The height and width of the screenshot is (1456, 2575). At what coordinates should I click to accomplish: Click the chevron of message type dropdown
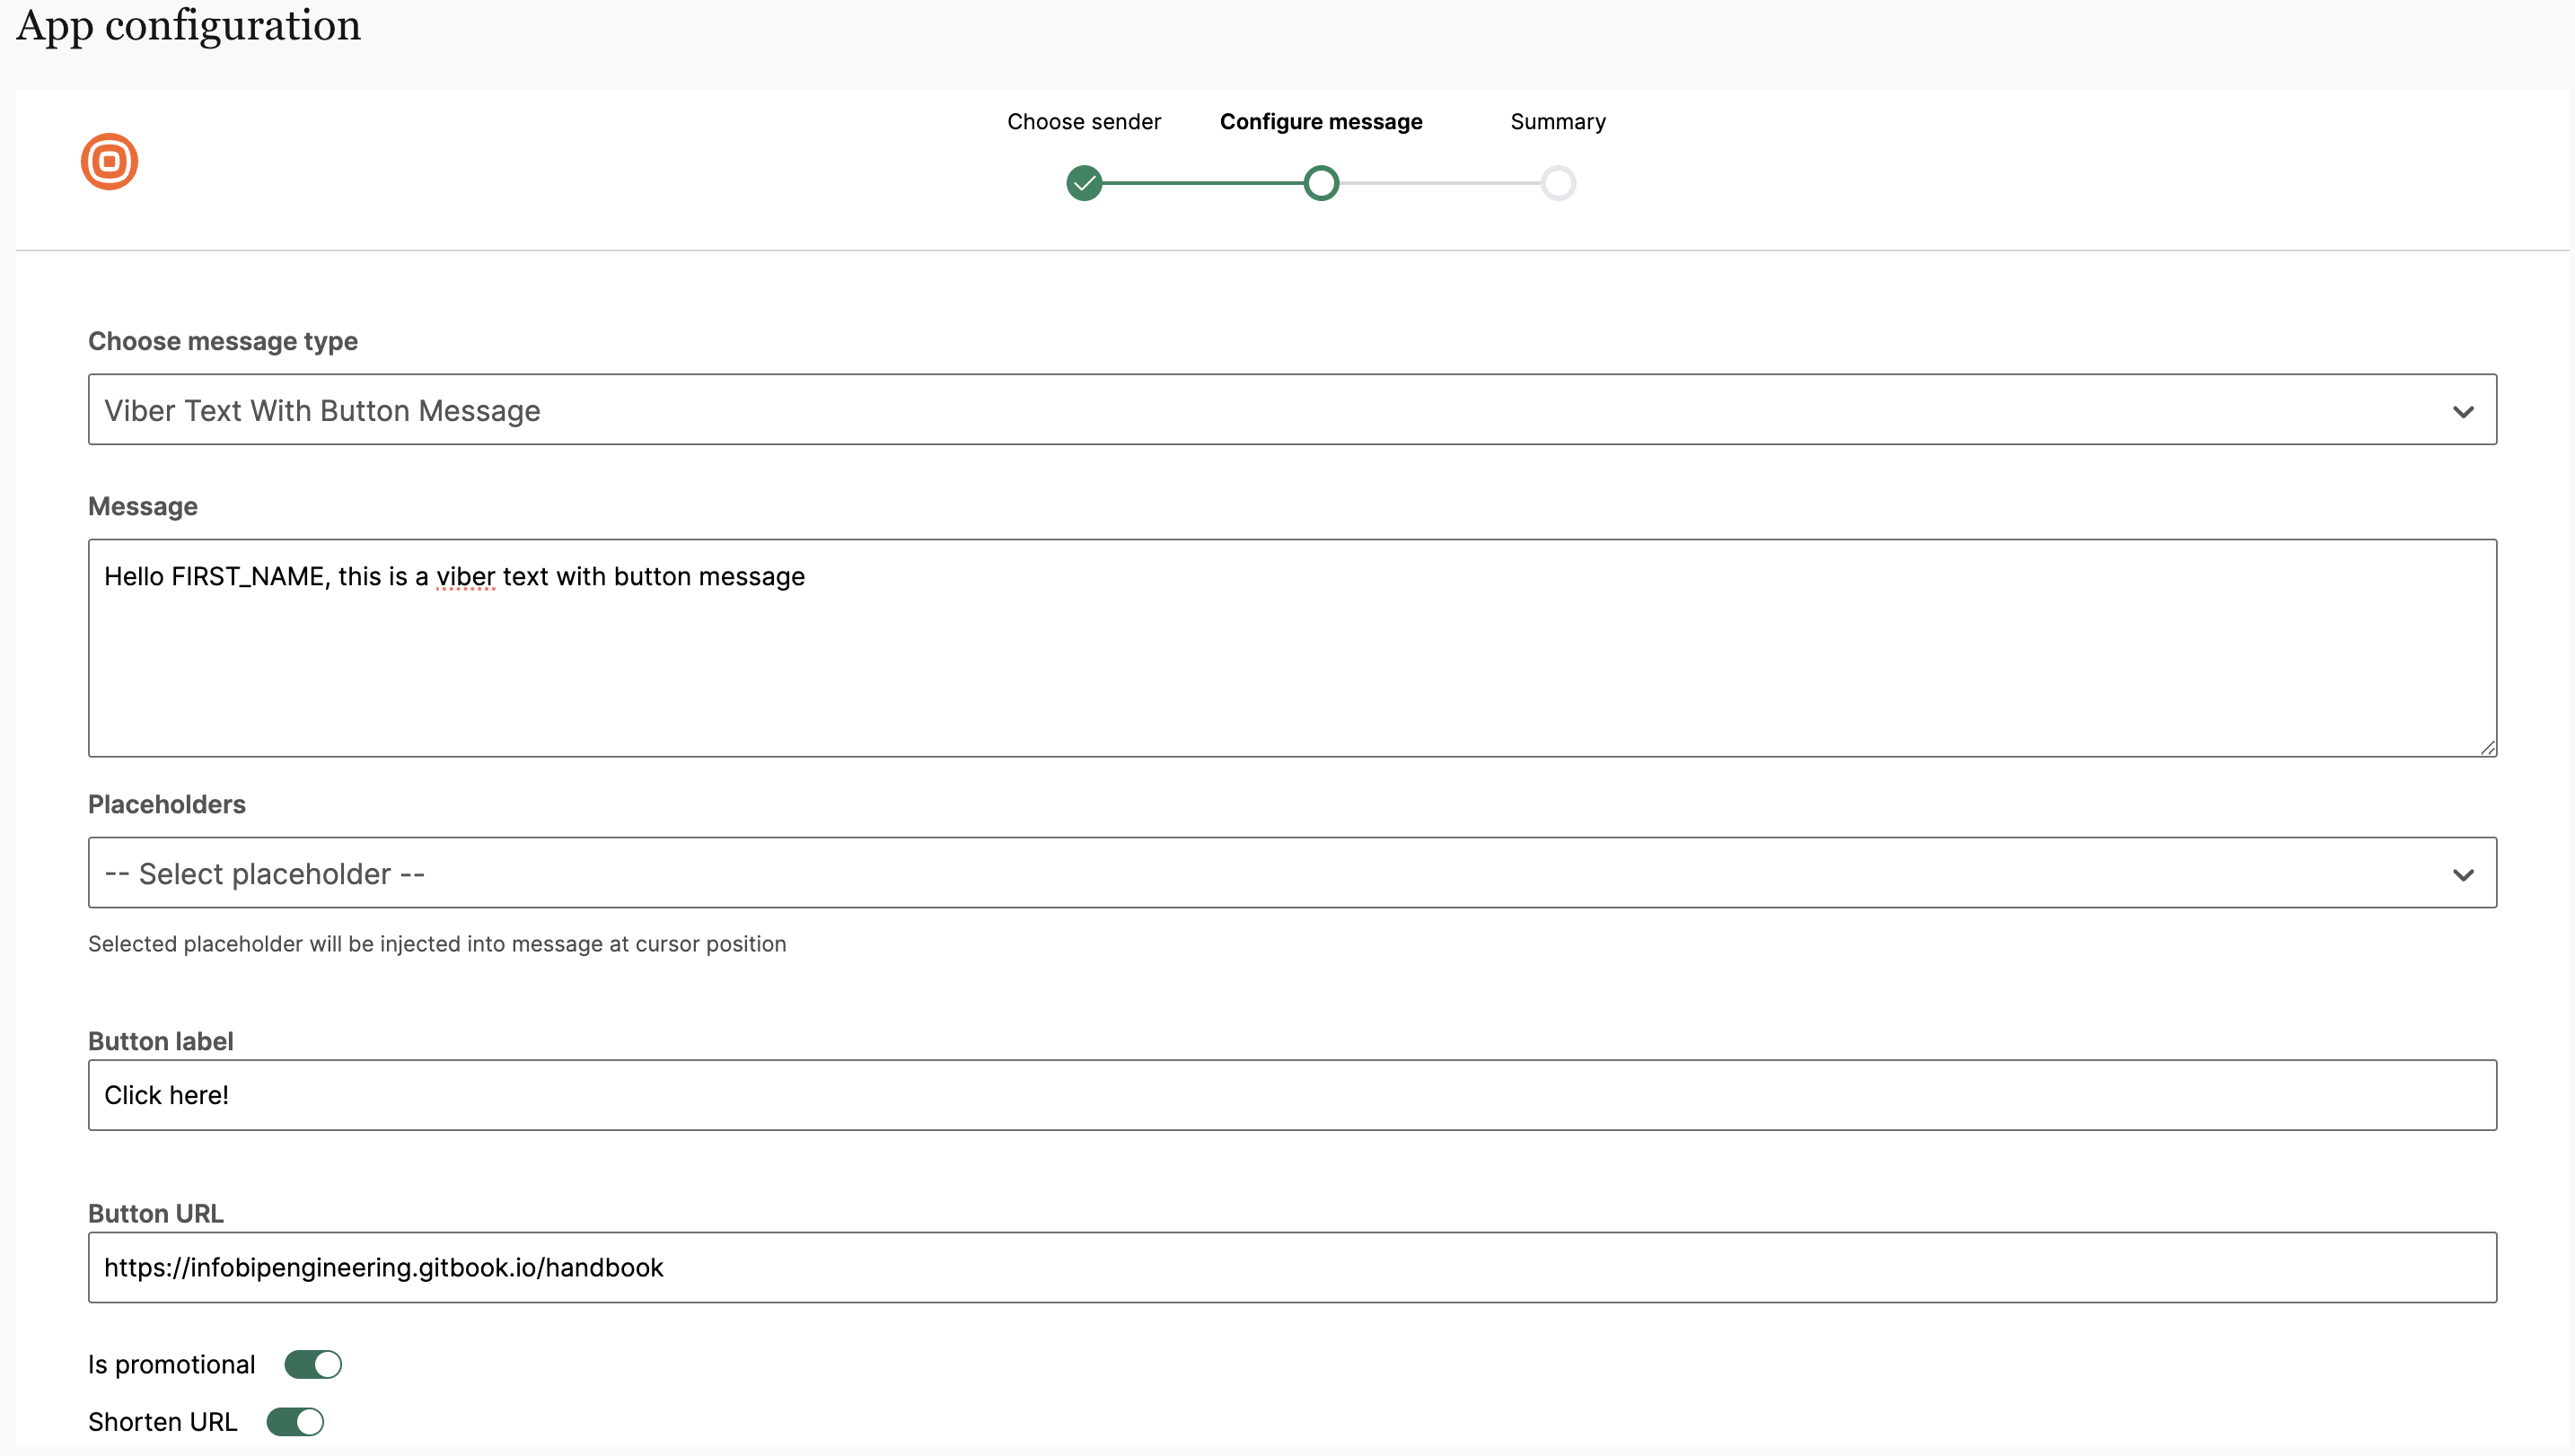[x=2463, y=411]
